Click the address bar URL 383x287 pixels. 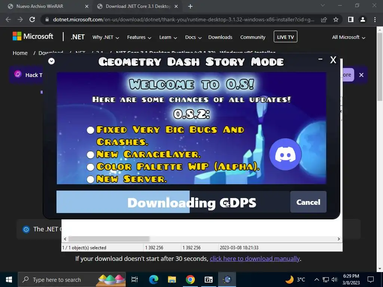click(183, 19)
